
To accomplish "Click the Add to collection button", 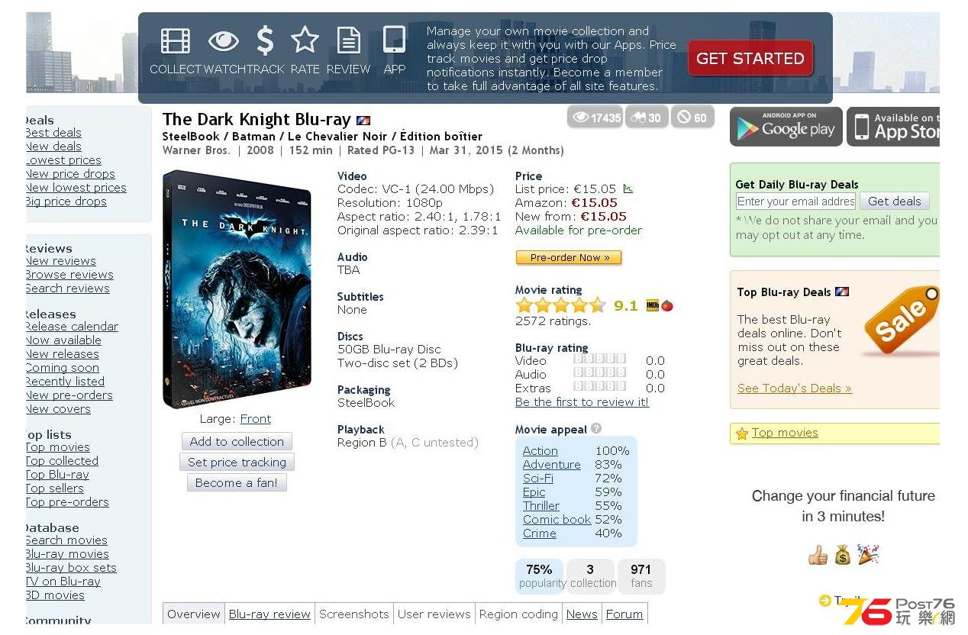I will 237,441.
